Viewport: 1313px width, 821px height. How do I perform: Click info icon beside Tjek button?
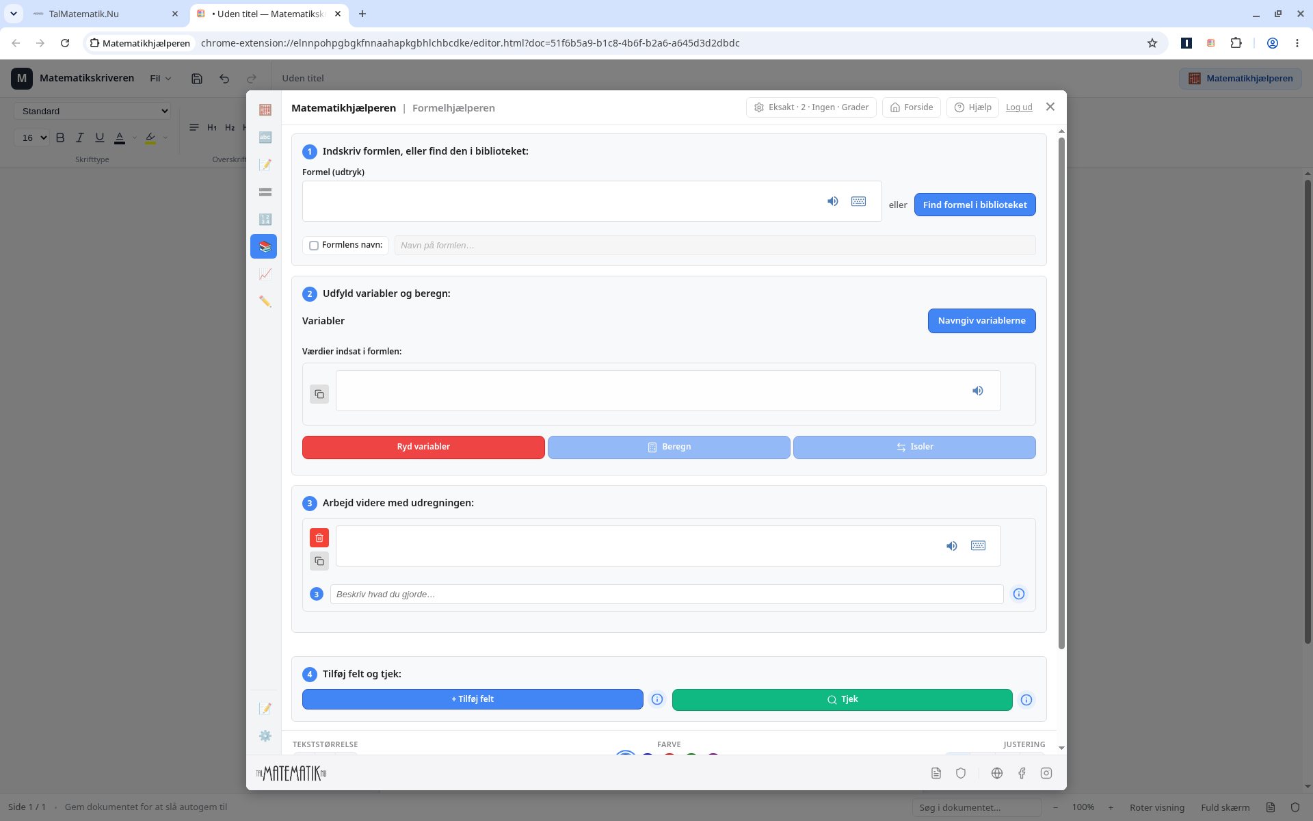tap(1026, 700)
